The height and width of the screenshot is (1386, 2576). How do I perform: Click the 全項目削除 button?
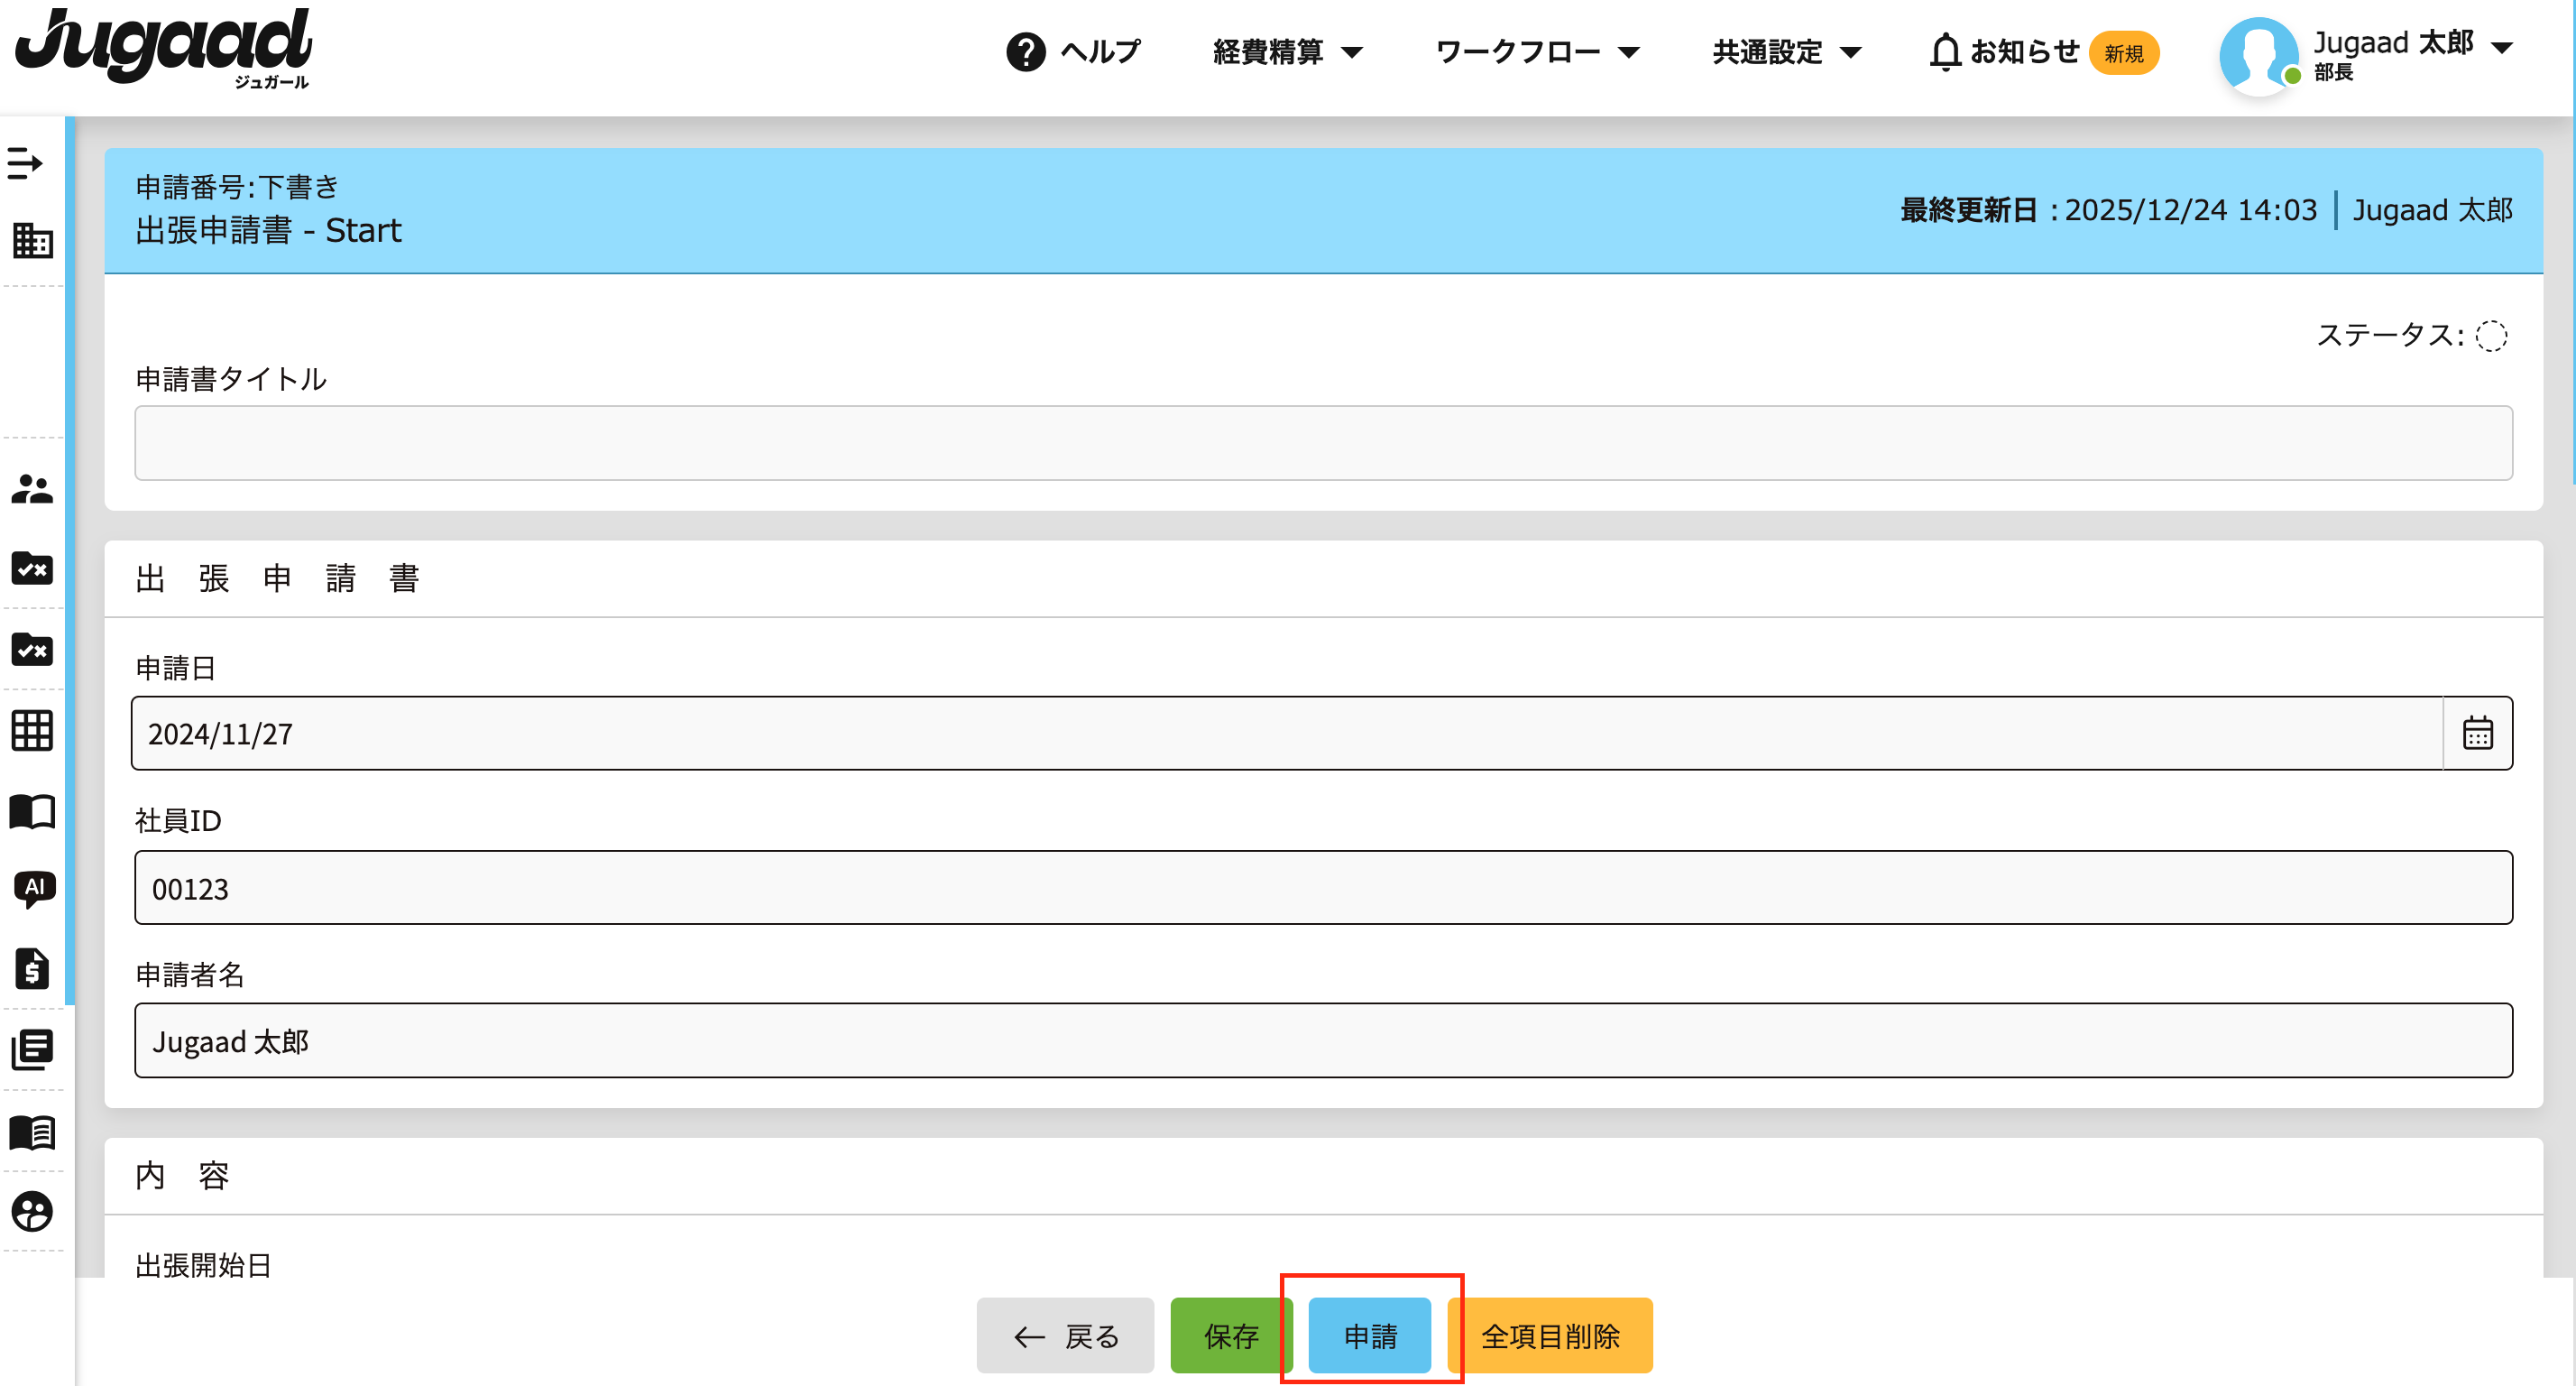tap(1550, 1335)
